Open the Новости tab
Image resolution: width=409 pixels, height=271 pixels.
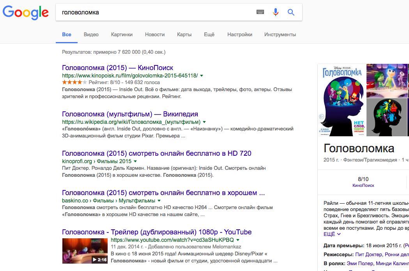(x=155, y=35)
